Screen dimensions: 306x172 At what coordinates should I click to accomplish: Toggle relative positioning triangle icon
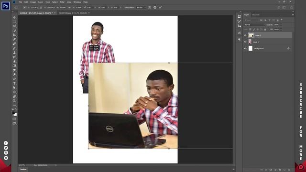[x=41, y=8]
